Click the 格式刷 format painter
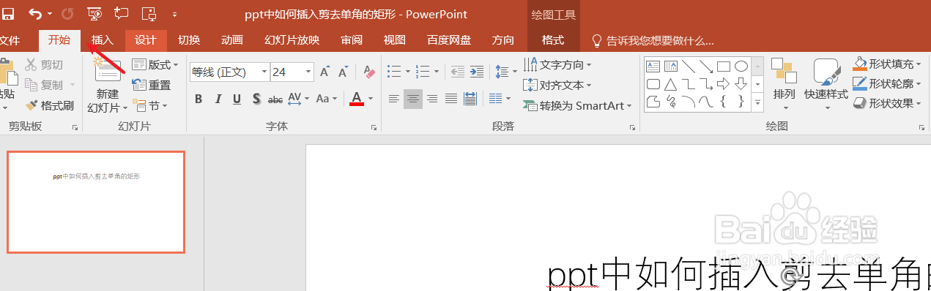 [49, 106]
